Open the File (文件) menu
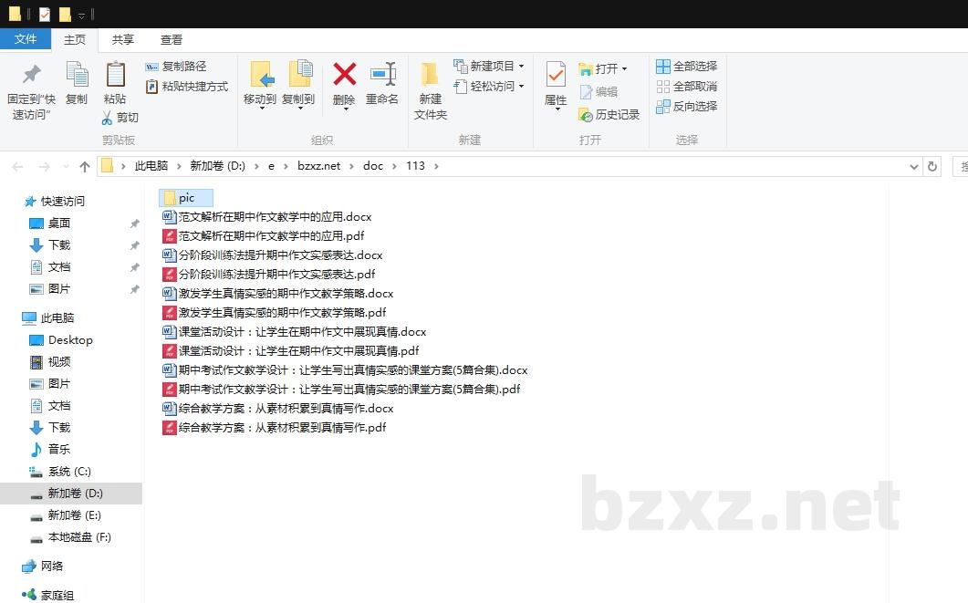This screenshot has height=603, width=968. click(x=26, y=39)
